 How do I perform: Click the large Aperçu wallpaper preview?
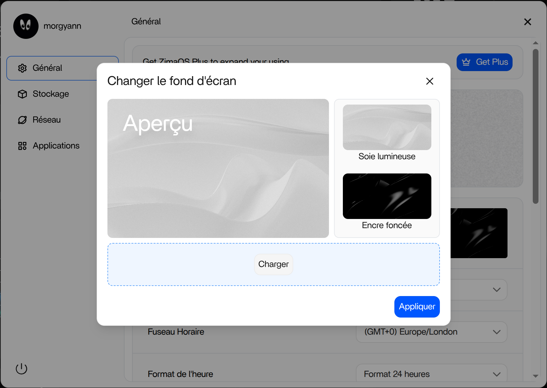point(218,168)
